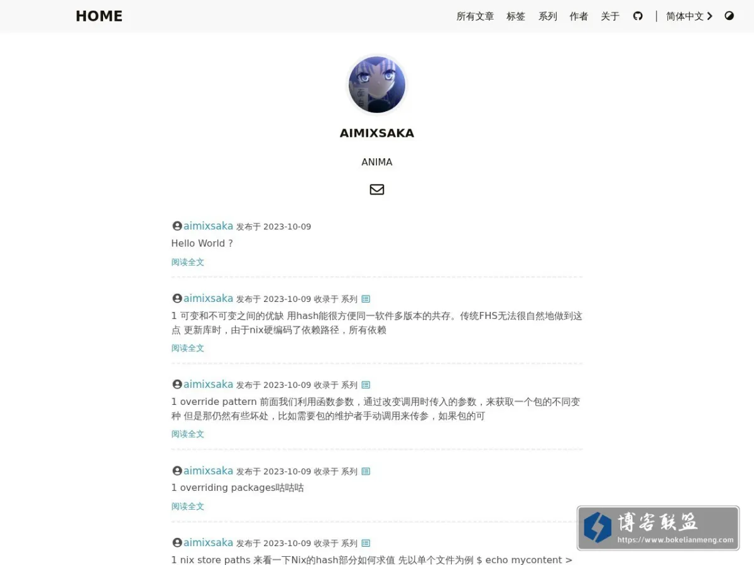The image size is (754, 565).
Task: Open the 系列 navigation menu item
Action: click(x=548, y=16)
